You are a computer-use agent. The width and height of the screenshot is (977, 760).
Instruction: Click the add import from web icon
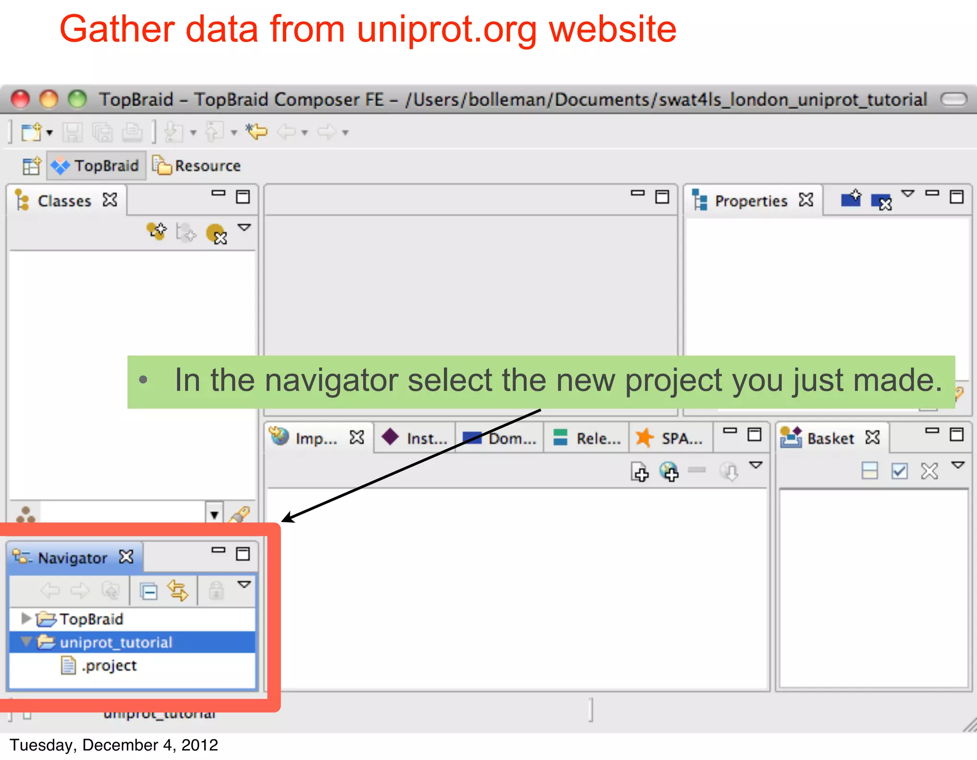[x=669, y=471]
